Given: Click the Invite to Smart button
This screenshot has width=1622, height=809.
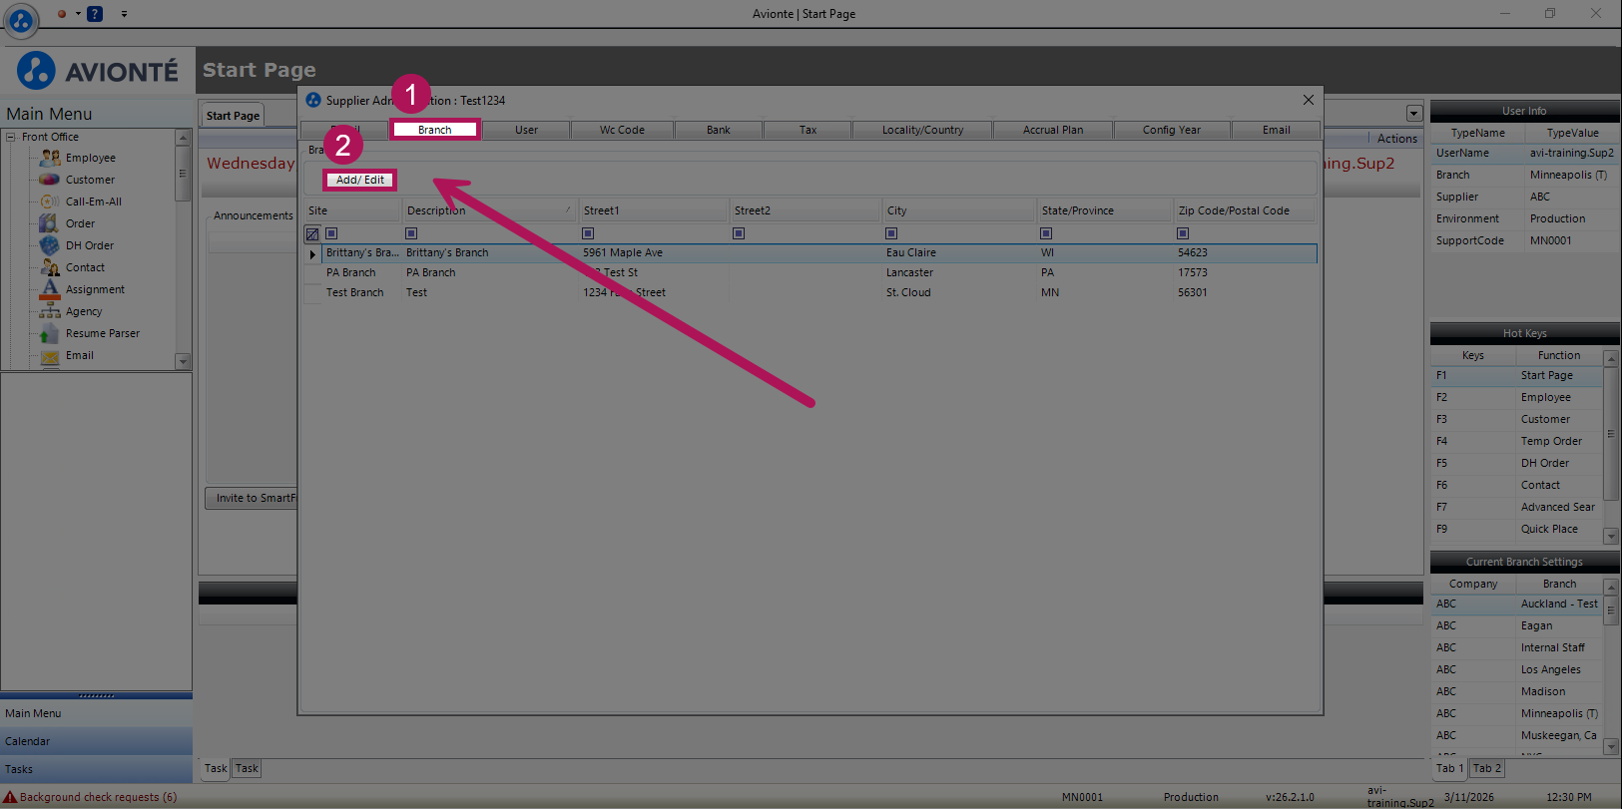Looking at the screenshot, I should coord(252,498).
